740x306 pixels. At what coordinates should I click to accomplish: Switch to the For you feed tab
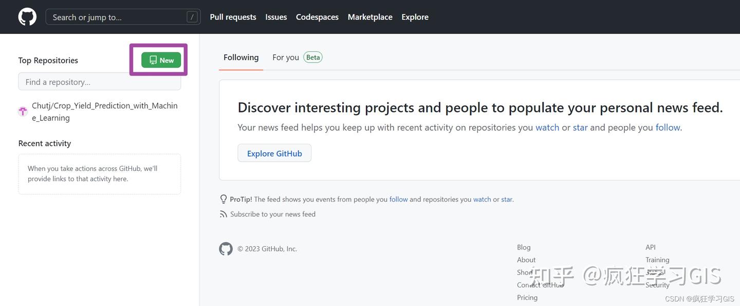[286, 58]
